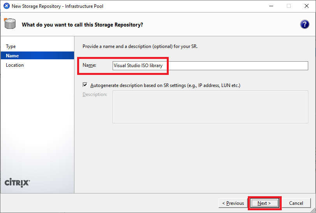This screenshot has width=316, height=213.
Task: Click inside the Description text area
Action: click(x=210, y=107)
